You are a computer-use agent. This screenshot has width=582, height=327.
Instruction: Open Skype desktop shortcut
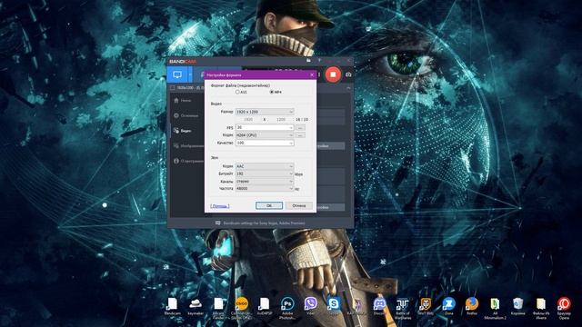(x=334, y=307)
